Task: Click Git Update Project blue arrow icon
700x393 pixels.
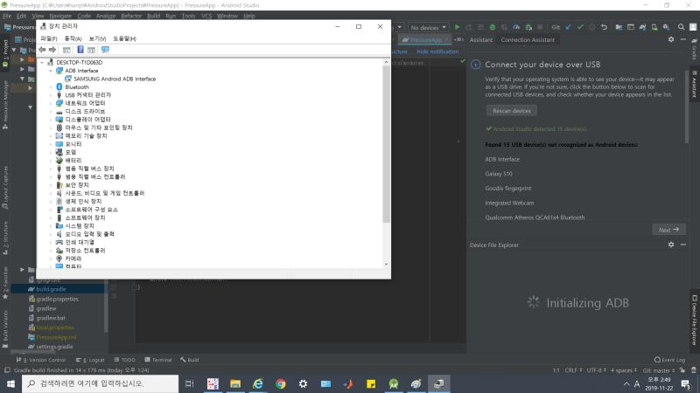Action: [568, 27]
